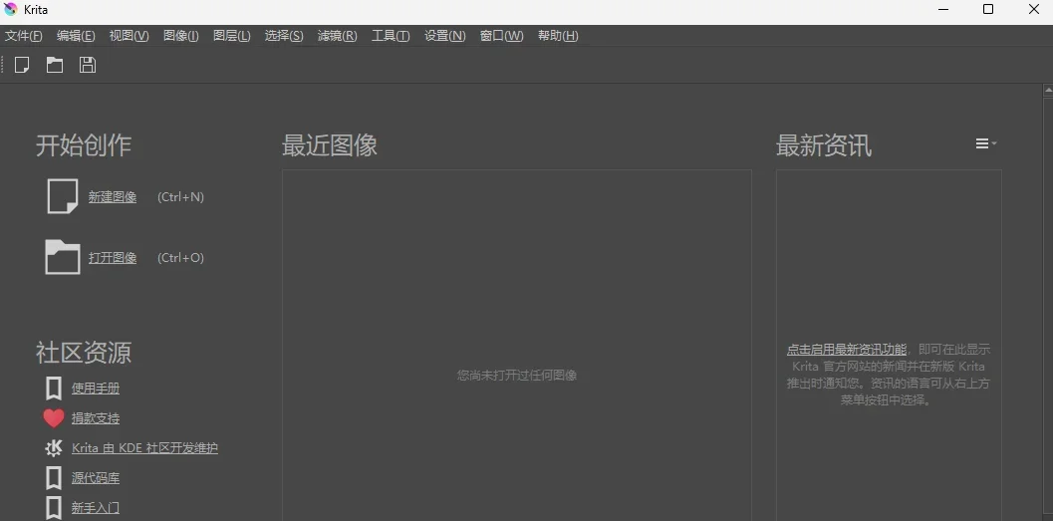
Task: Click the 开始创作 heading
Action: click(x=84, y=145)
